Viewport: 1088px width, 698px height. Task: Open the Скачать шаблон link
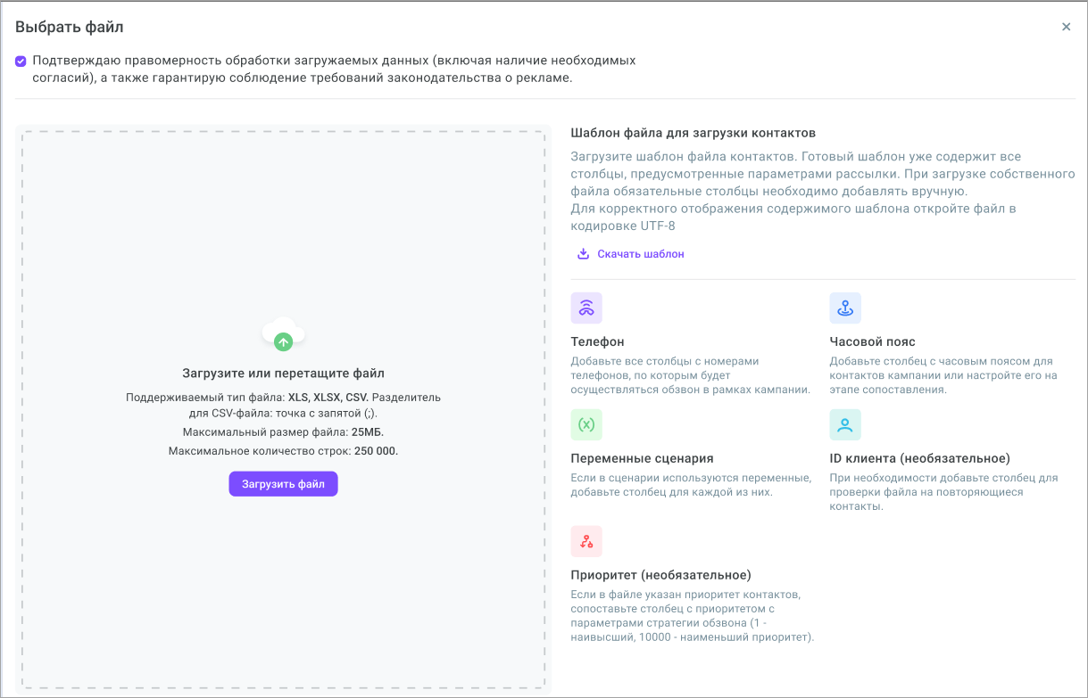click(640, 254)
